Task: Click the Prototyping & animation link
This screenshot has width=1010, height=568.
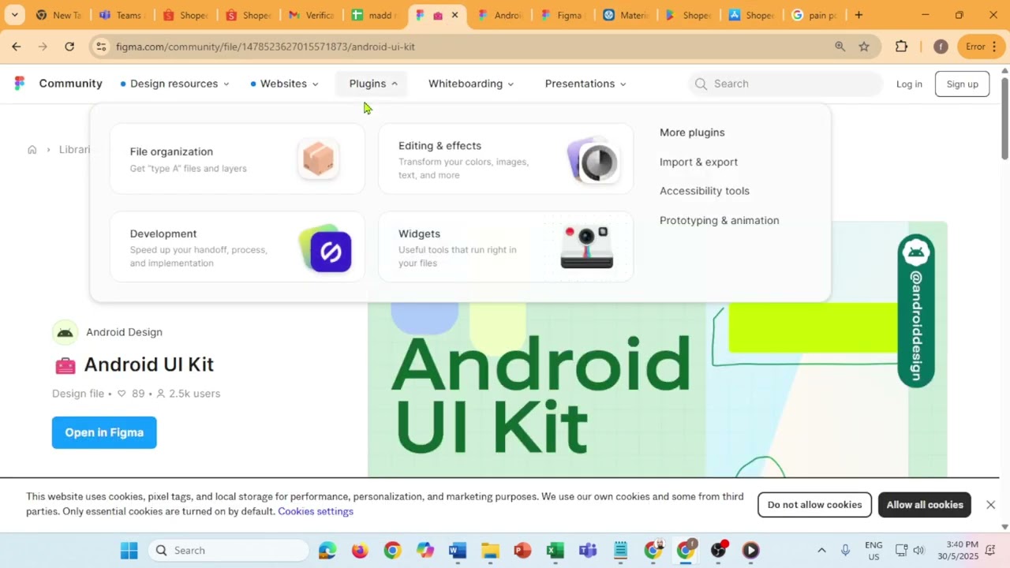Action: [719, 220]
